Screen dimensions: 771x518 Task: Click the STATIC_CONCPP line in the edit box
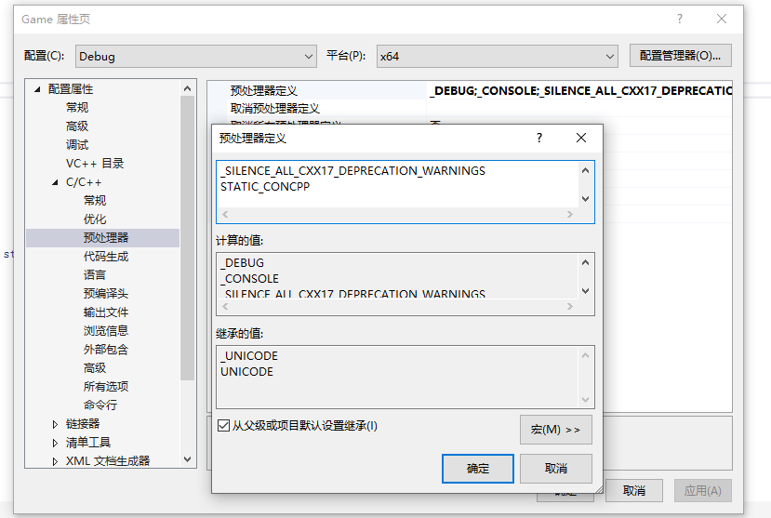265,187
